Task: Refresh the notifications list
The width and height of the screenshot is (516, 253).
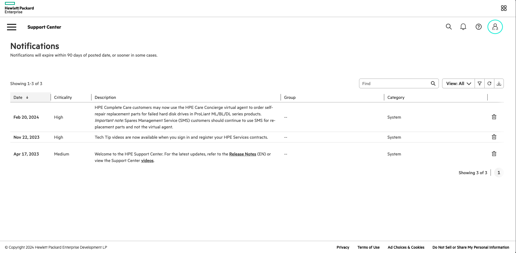Action: click(489, 83)
